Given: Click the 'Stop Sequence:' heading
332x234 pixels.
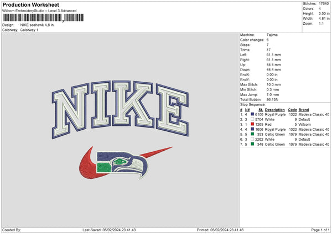Looking at the screenshot, I should coord(252,105).
